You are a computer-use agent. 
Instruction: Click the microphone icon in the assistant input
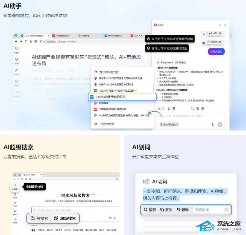click(213, 124)
